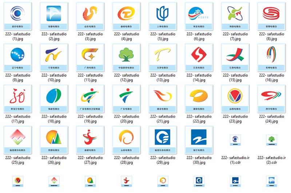Select small unlabeled red dancer CDR thumbnail
The height and width of the screenshot is (193, 291).
coord(126,181)
